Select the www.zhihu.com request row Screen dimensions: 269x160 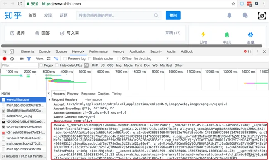[x=23, y=99]
